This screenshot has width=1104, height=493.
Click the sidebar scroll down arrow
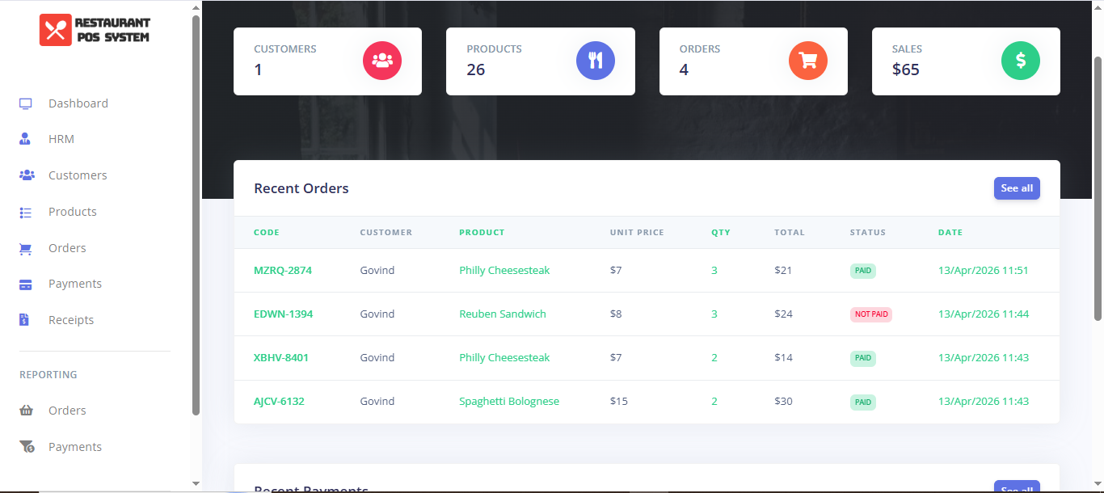pos(196,483)
